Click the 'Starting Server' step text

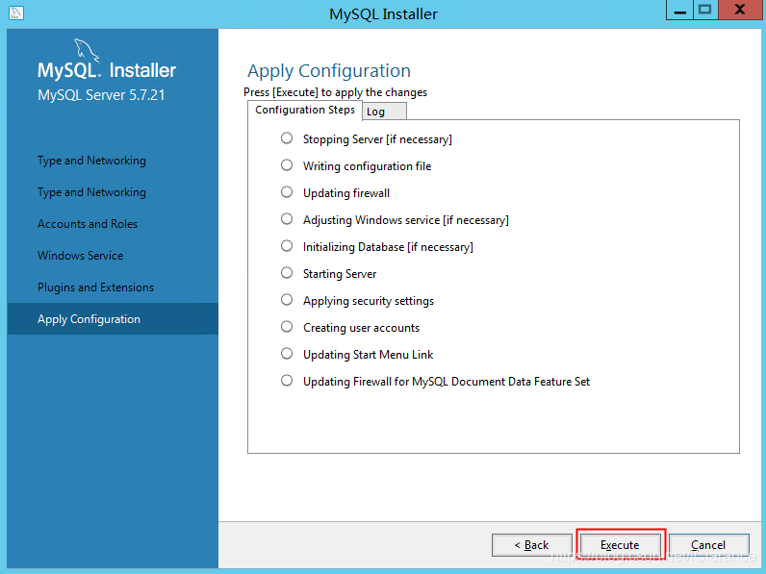tap(340, 274)
